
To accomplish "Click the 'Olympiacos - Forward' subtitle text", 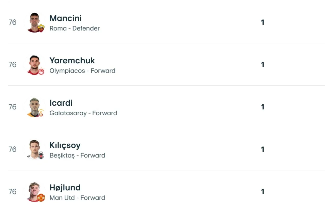I will 82,71.
